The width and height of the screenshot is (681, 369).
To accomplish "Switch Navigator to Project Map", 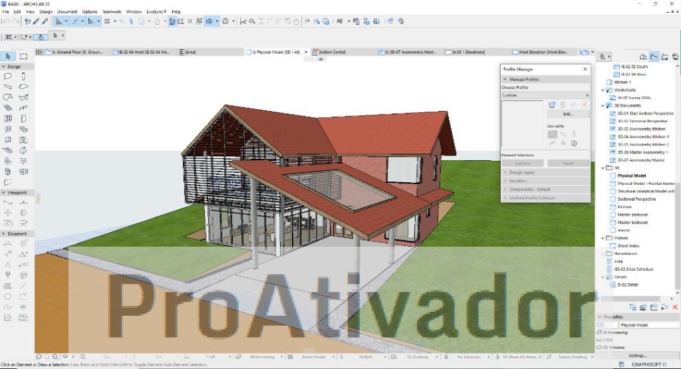I will click(643, 57).
